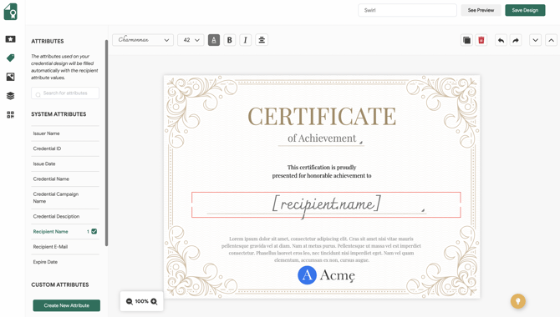Open the text color picker
Screen dimensions: 560x317
pos(214,40)
